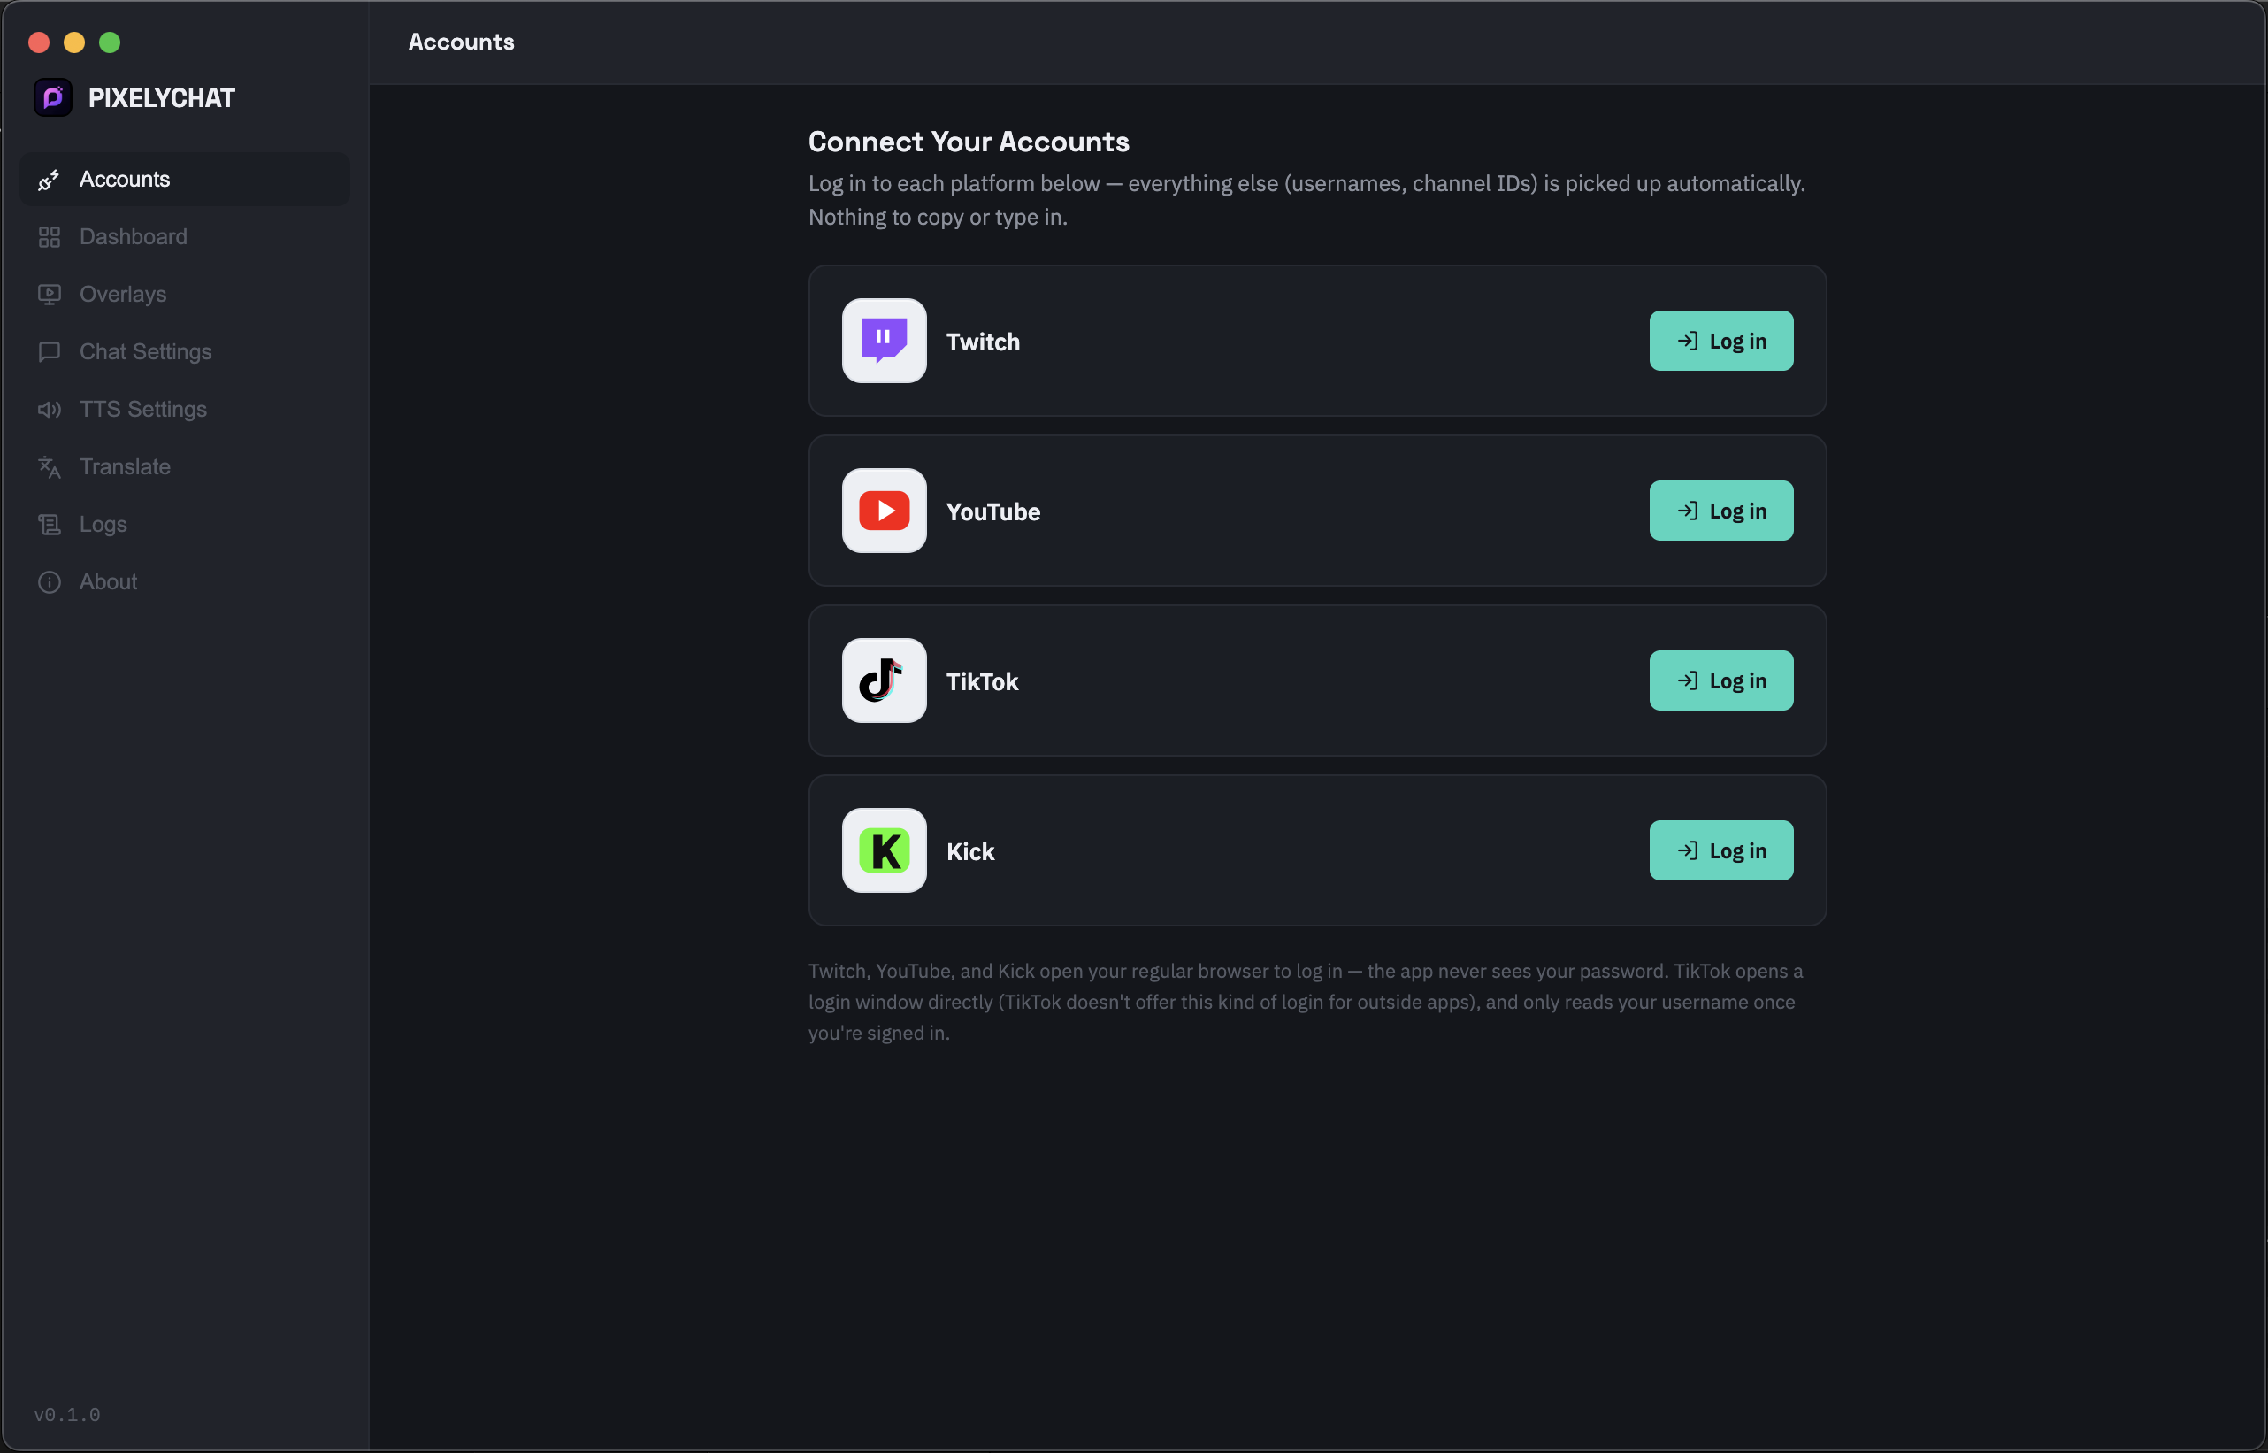Log in to YouTube
2268x1453 pixels.
(x=1721, y=511)
